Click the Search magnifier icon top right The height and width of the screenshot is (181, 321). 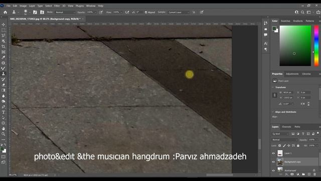(x=302, y=12)
